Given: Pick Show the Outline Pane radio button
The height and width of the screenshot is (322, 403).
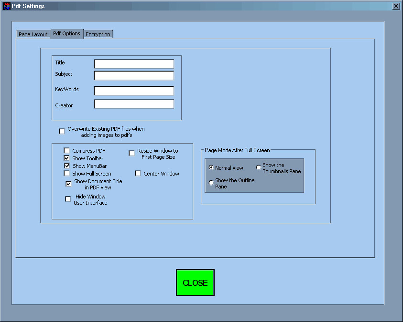Looking at the screenshot, I should (x=211, y=183).
